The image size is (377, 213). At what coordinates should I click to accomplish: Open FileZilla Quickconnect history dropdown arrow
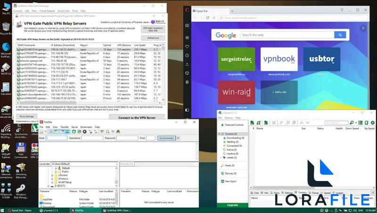click(178, 138)
